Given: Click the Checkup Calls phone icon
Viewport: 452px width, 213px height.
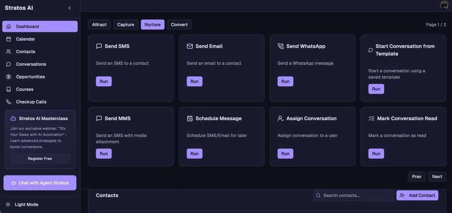Looking at the screenshot, I should (x=9, y=102).
